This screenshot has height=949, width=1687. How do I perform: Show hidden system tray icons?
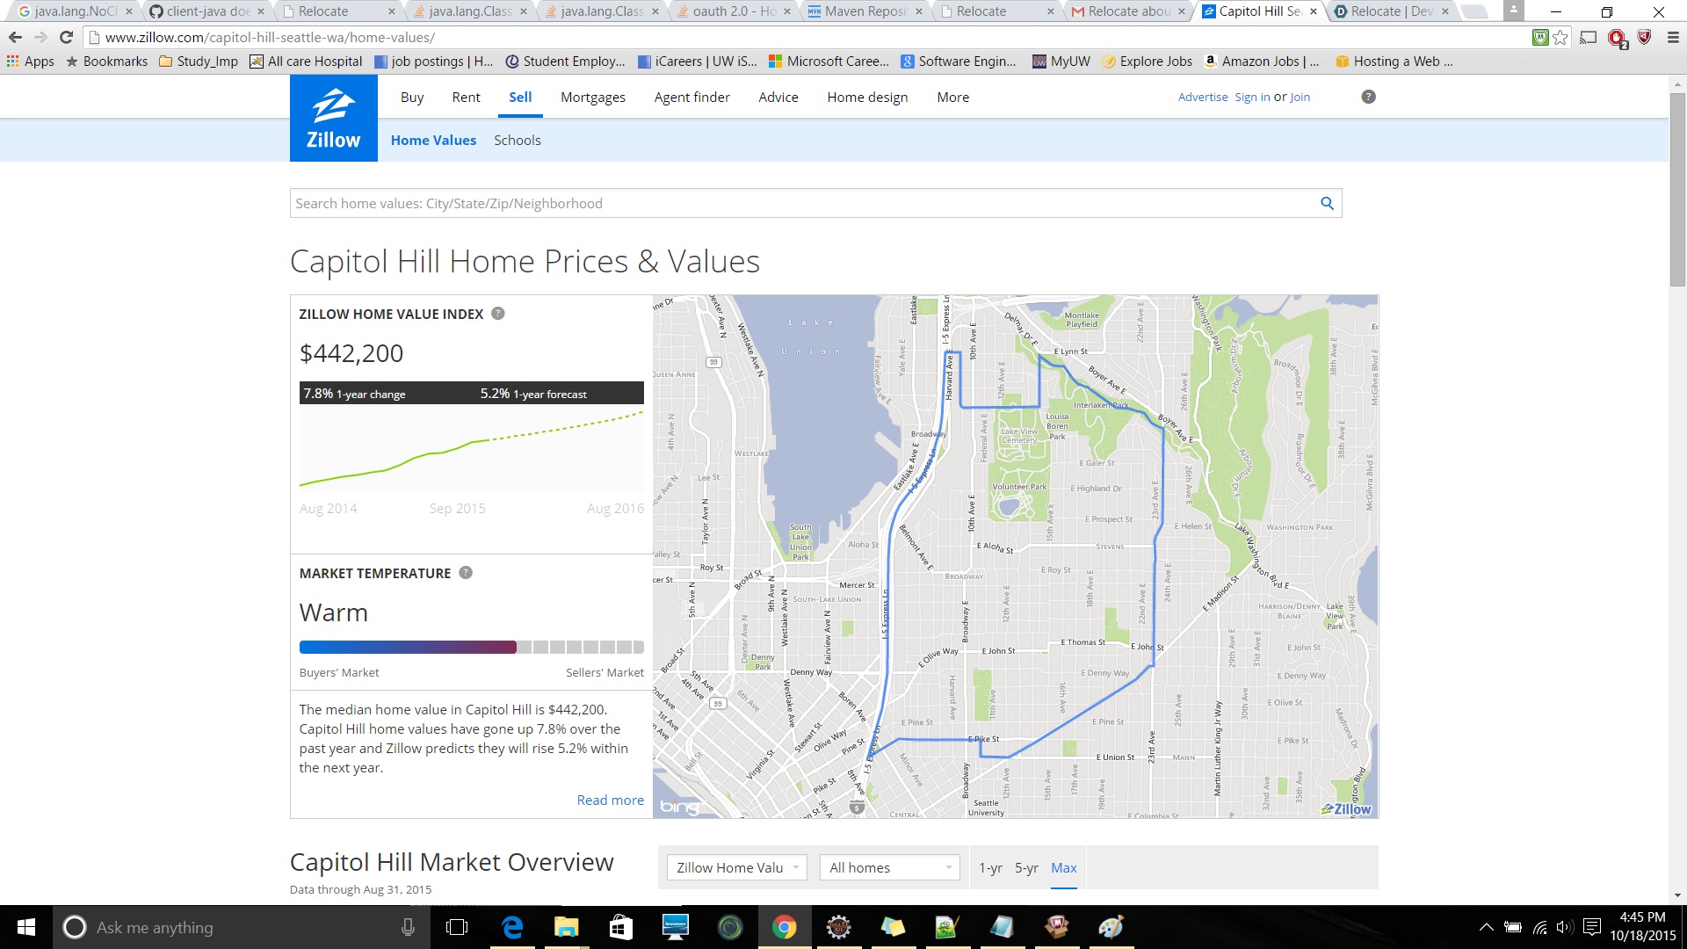(x=1486, y=927)
